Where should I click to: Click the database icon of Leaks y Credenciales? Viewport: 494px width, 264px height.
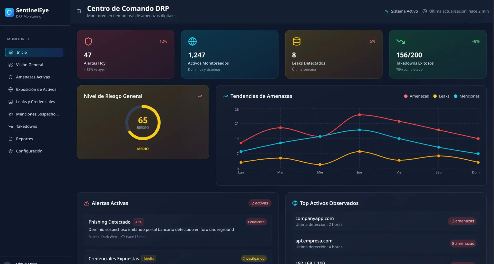tap(11, 102)
